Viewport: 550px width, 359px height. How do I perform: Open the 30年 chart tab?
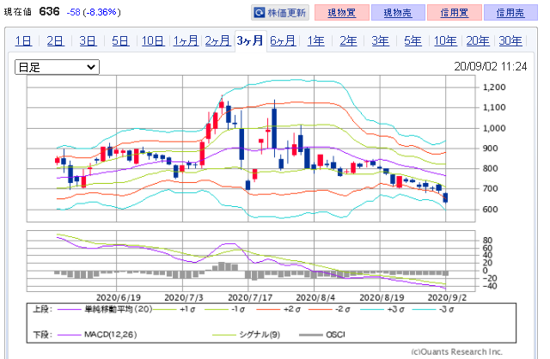510,41
